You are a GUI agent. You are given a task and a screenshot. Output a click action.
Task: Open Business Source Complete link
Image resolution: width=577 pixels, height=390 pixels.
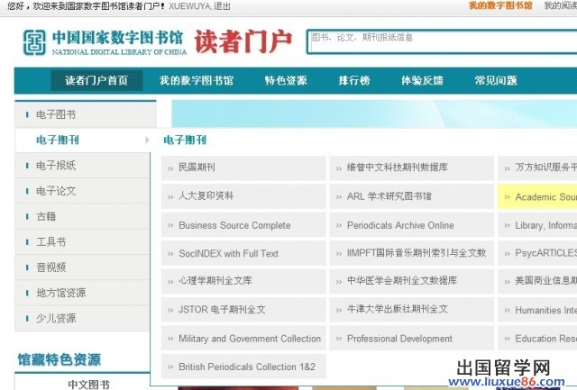click(243, 225)
